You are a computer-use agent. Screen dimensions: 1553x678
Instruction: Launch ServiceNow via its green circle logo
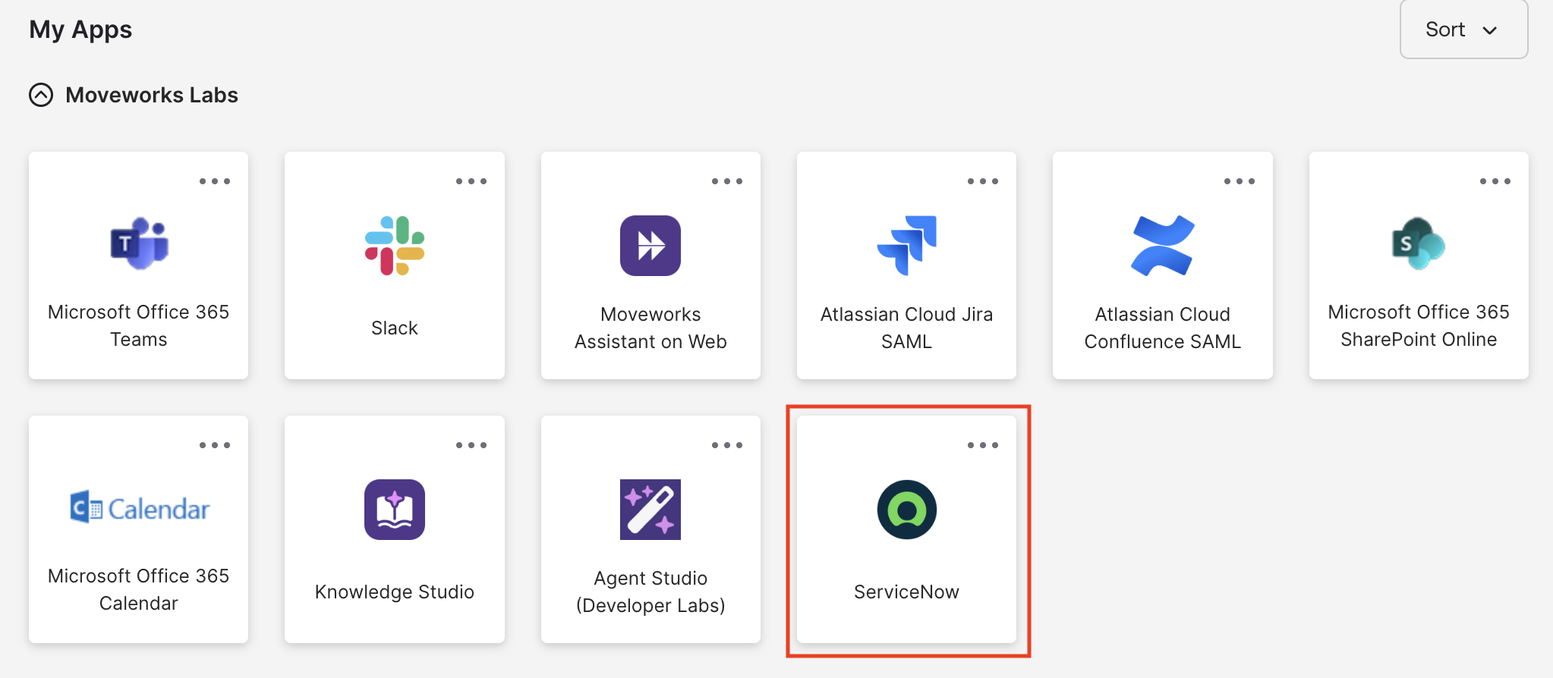tap(907, 510)
